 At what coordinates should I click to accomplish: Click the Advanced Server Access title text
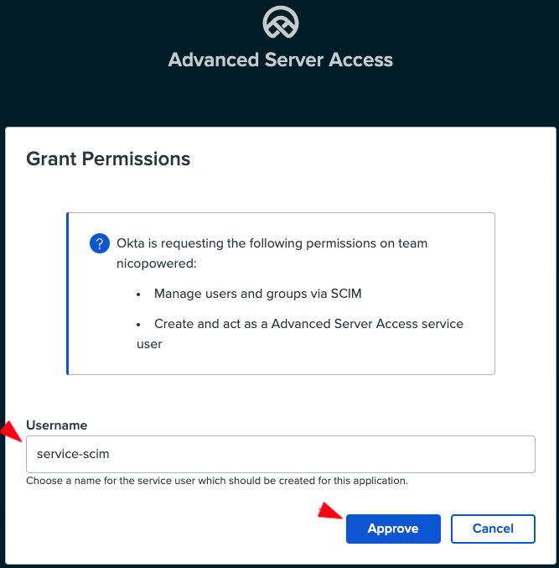pyautogui.click(x=280, y=60)
